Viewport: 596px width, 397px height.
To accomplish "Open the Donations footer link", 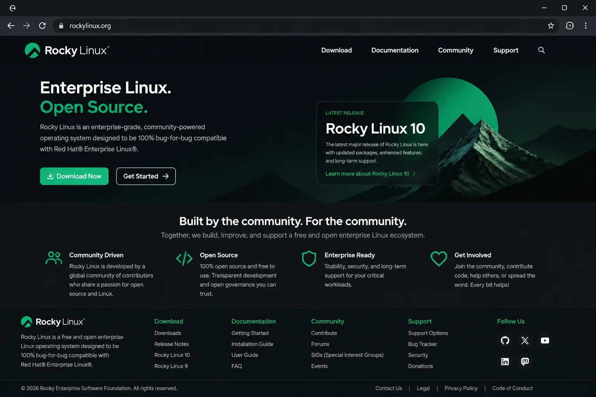I will pyautogui.click(x=420, y=366).
